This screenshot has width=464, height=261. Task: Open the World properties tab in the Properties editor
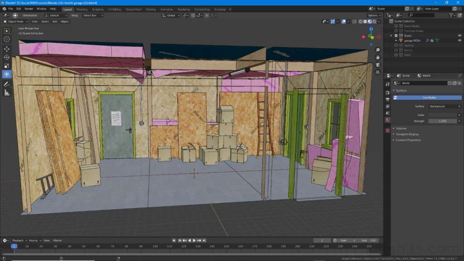coord(388,120)
